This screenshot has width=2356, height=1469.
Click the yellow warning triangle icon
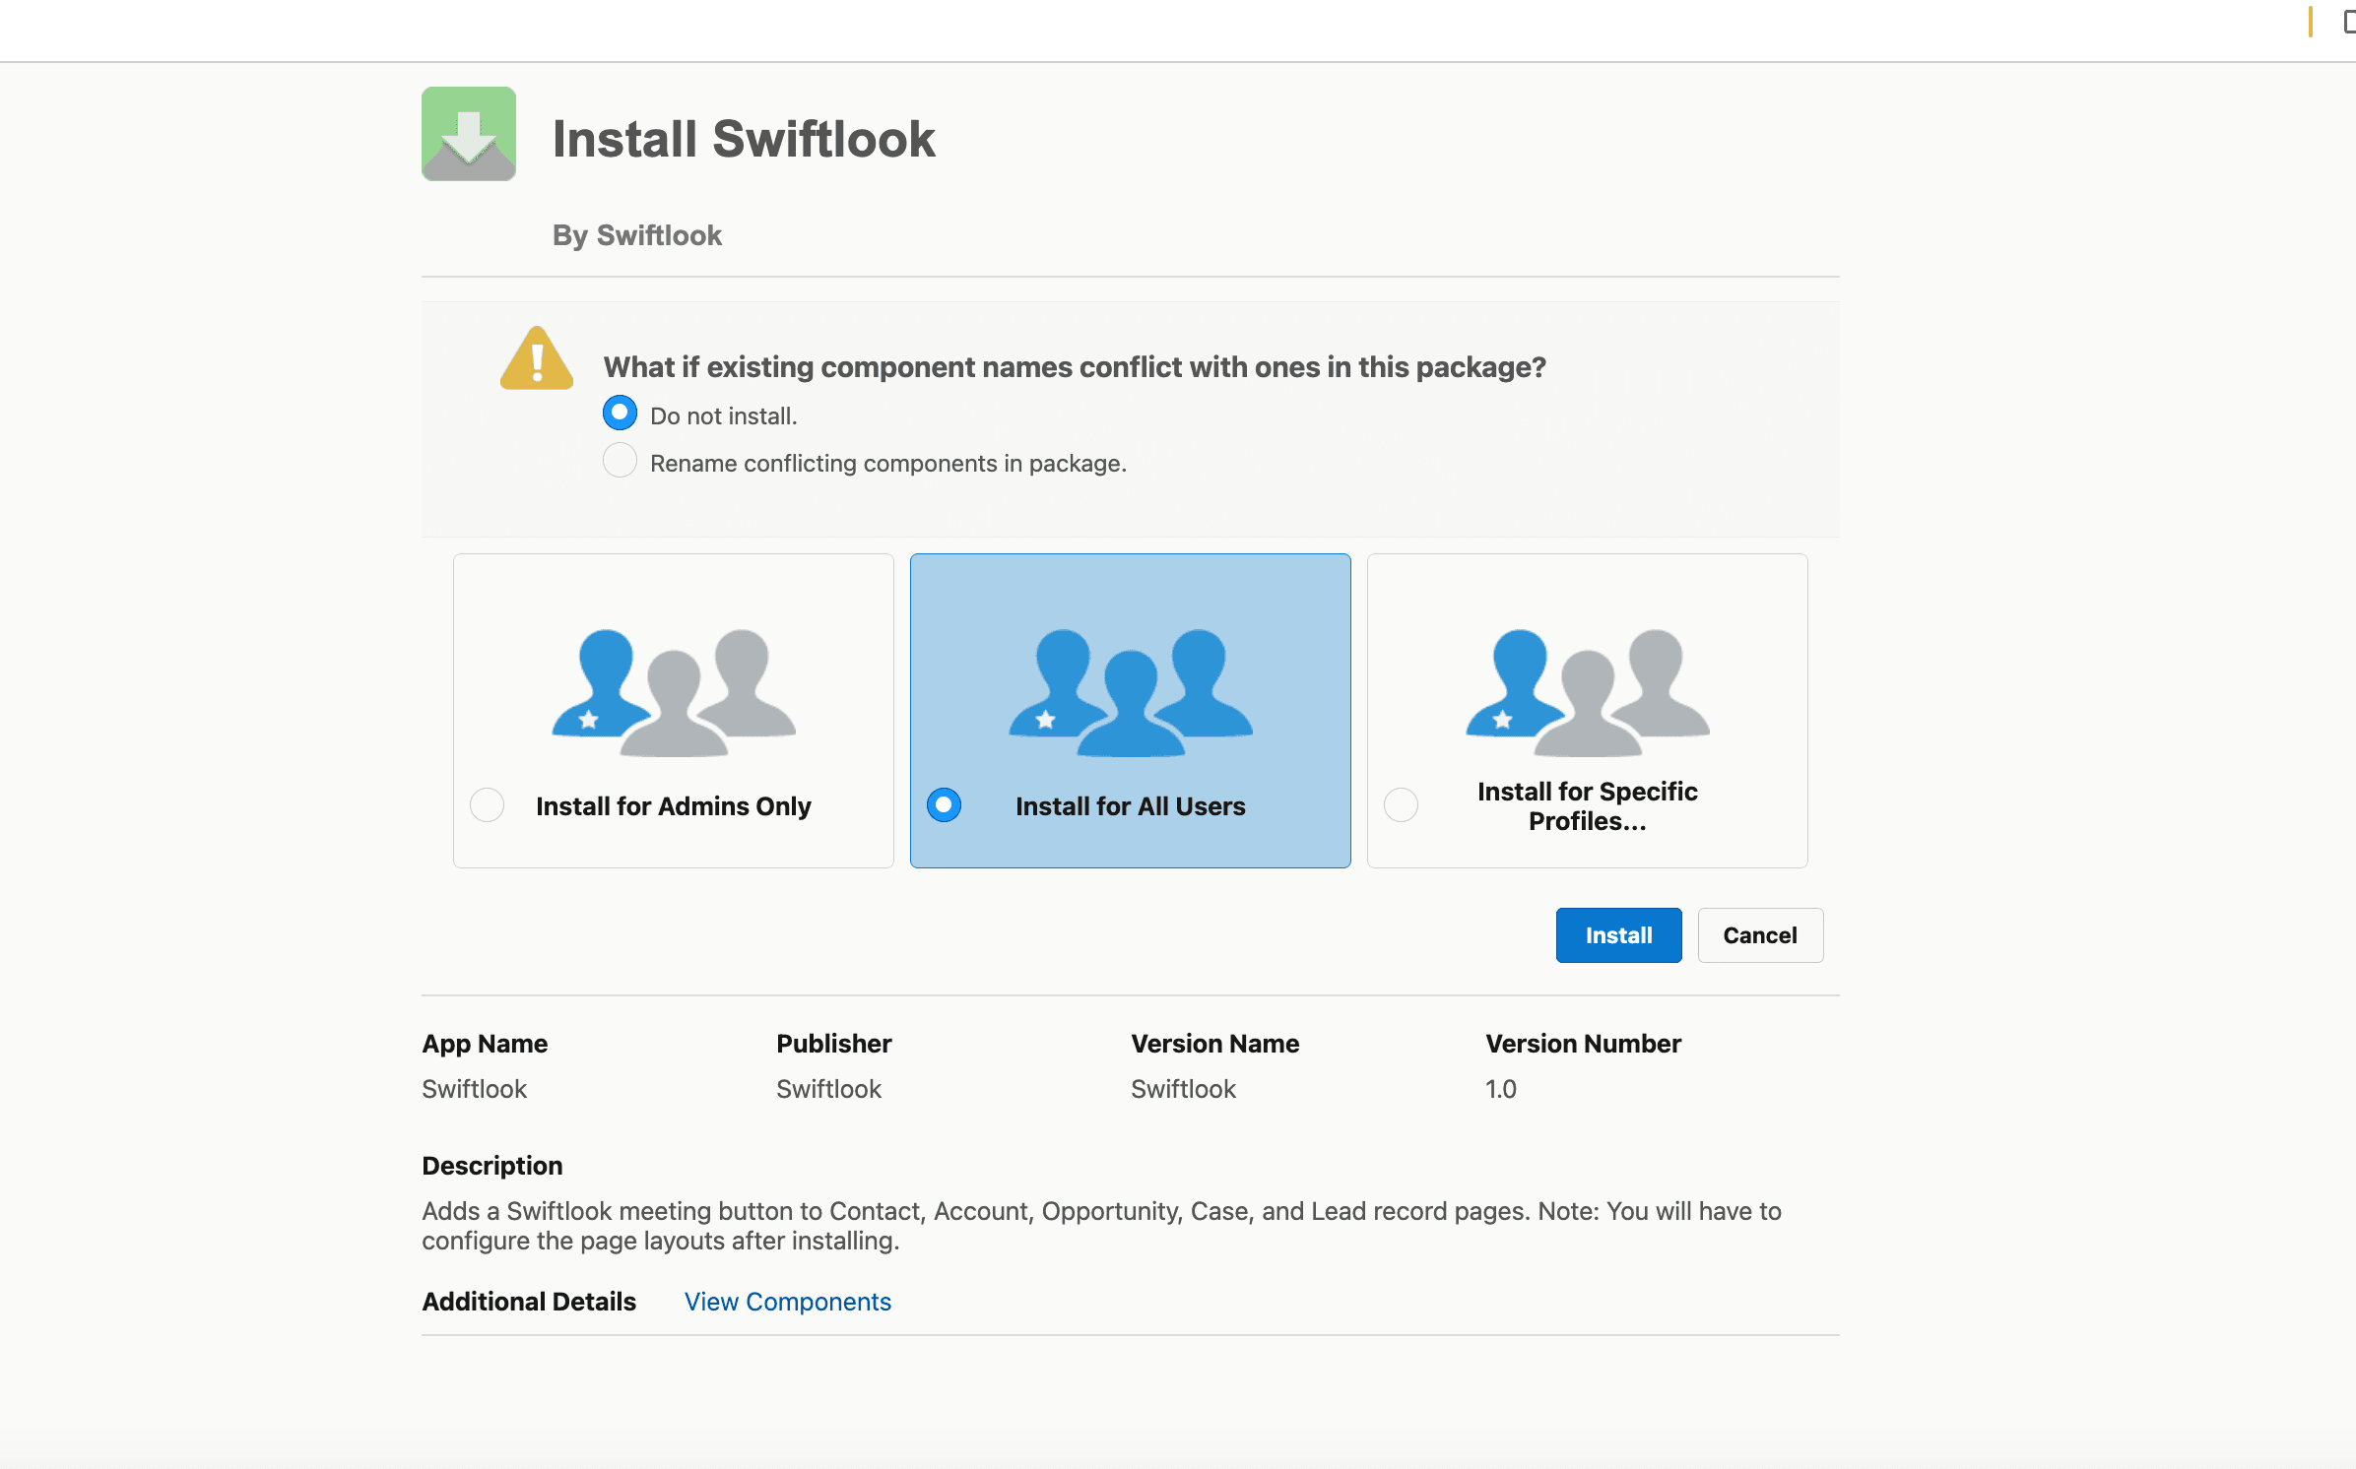[x=537, y=358]
